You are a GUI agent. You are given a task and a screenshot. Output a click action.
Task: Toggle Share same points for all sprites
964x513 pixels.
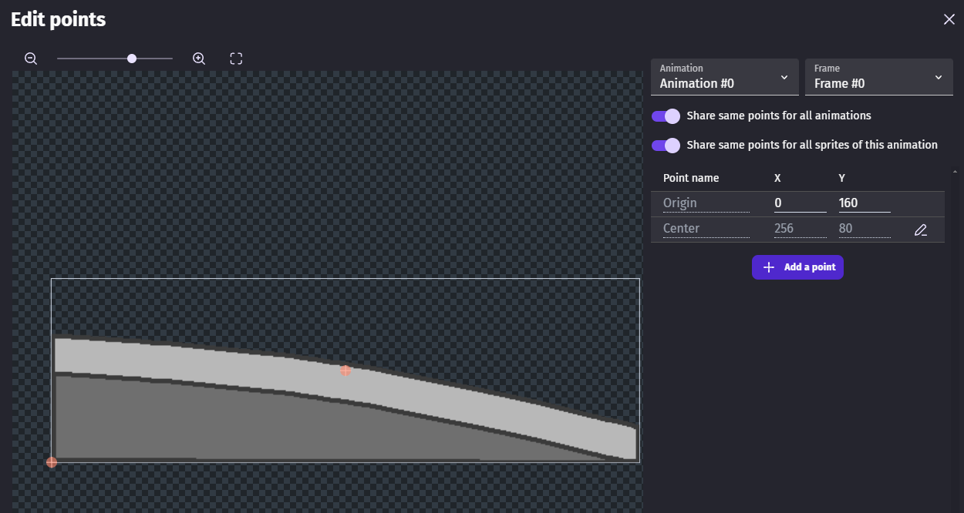666,145
